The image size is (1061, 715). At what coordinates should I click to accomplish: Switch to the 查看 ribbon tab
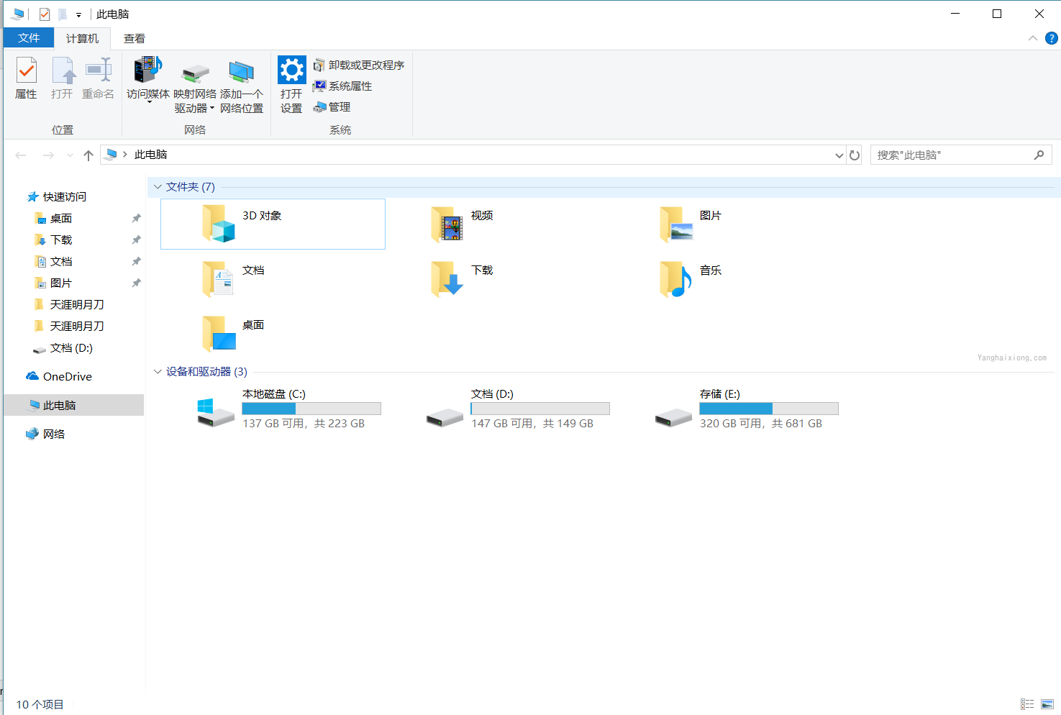[135, 38]
